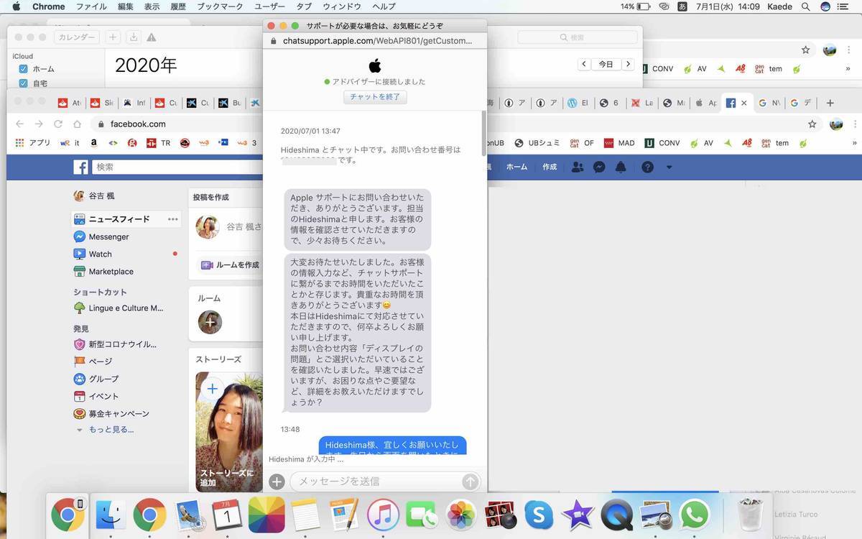Image resolution: width=862 pixels, height=539 pixels.
Task: Add a room with plus circle
Action: coord(210,322)
